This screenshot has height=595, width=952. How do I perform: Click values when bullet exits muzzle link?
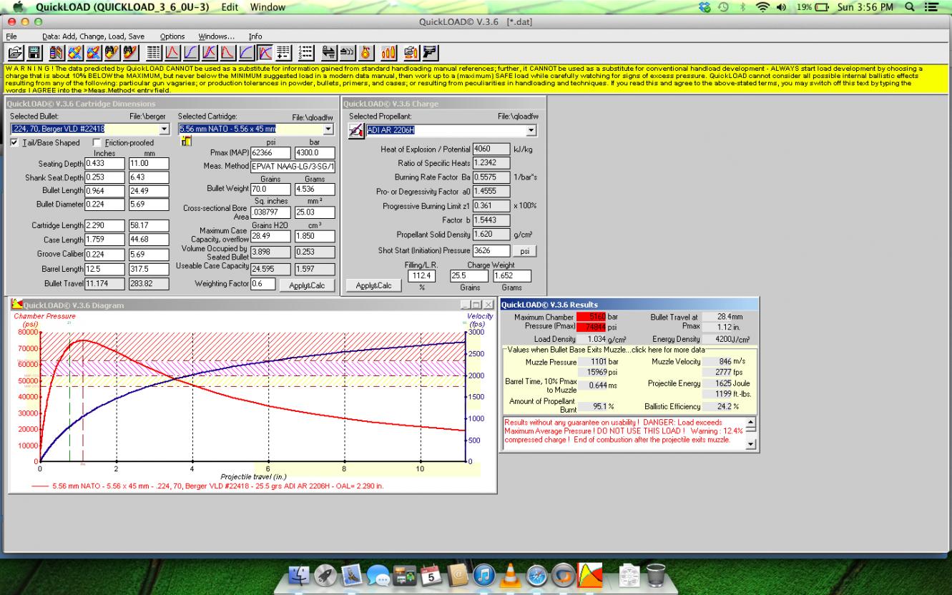606,350
